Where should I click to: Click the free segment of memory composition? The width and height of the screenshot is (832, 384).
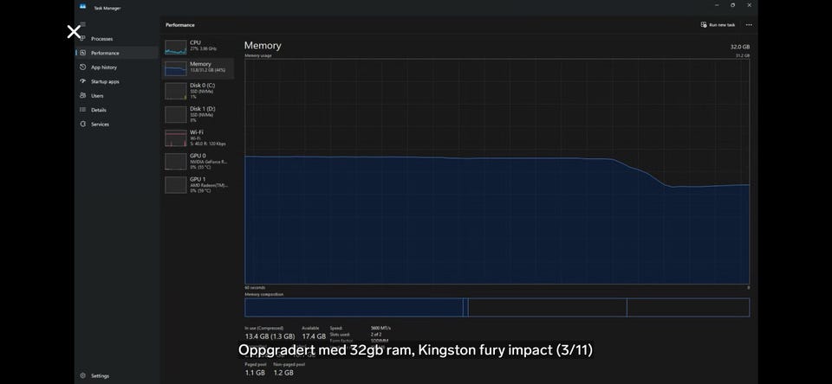[688, 307]
